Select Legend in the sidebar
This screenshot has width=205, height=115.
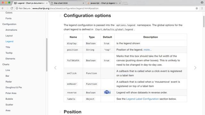pyautogui.click(x=9, y=41)
